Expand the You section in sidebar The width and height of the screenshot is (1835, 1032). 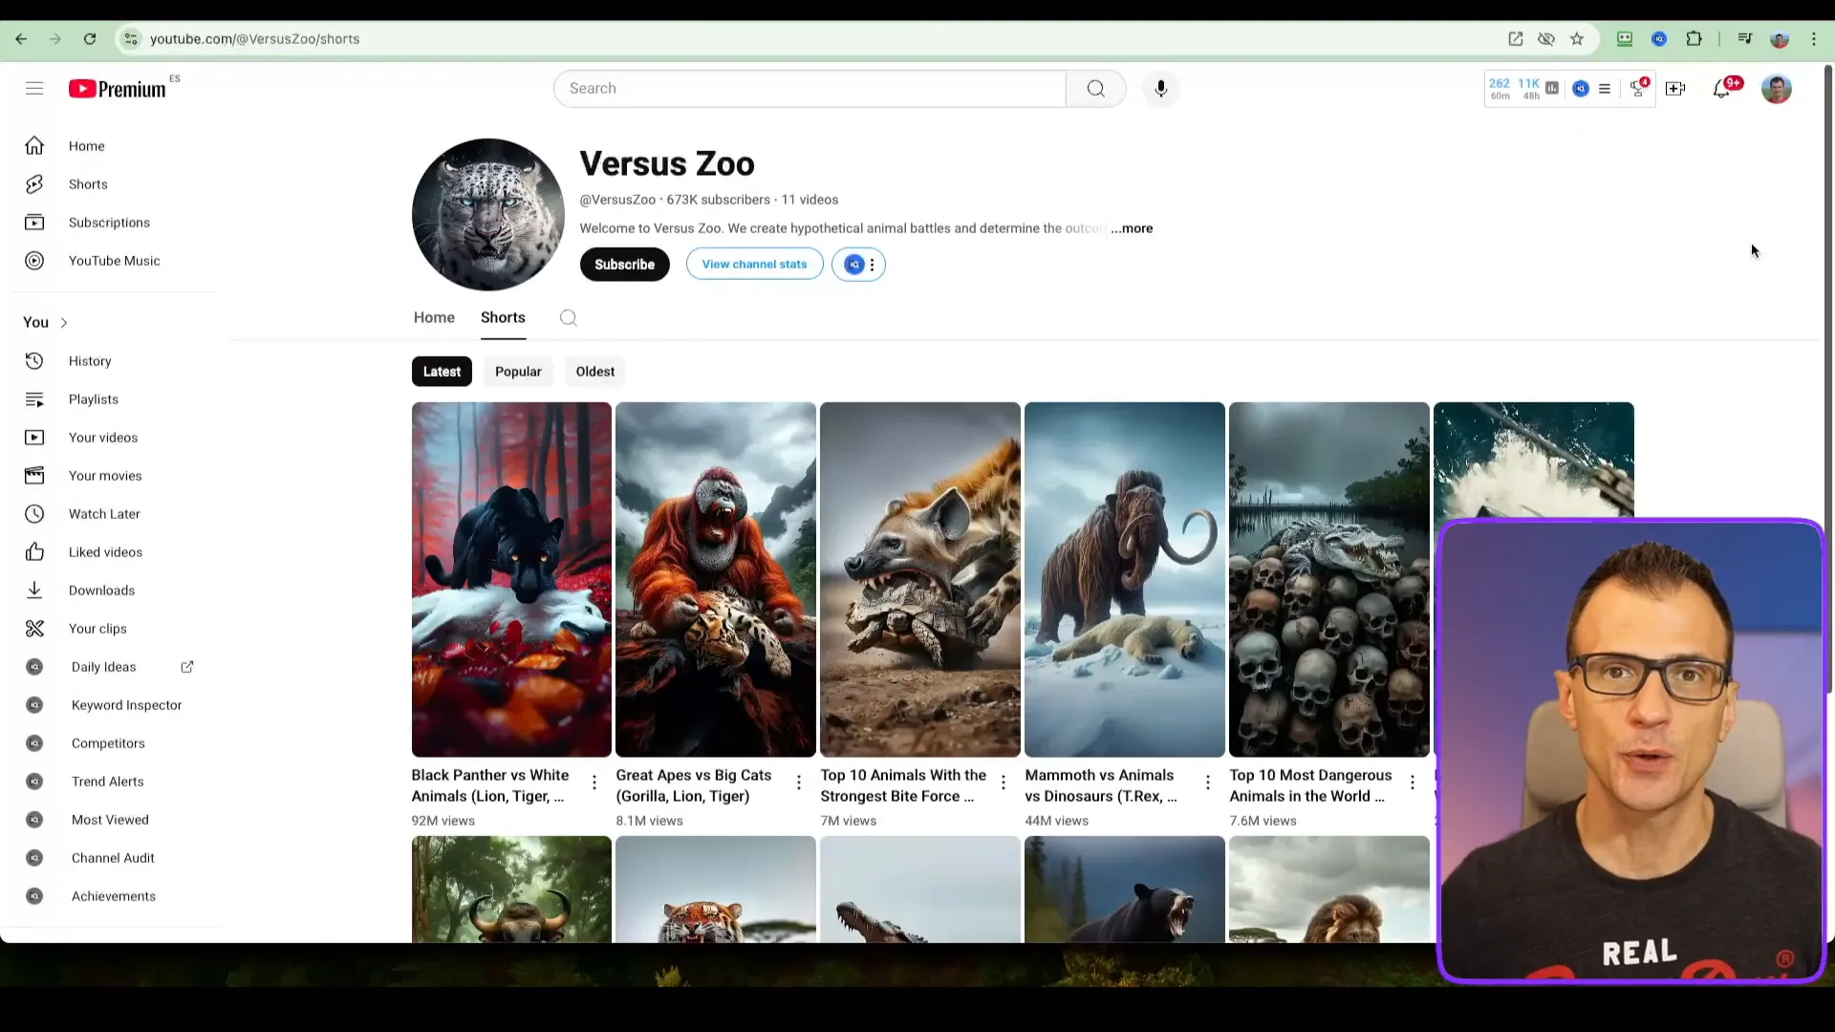click(63, 321)
